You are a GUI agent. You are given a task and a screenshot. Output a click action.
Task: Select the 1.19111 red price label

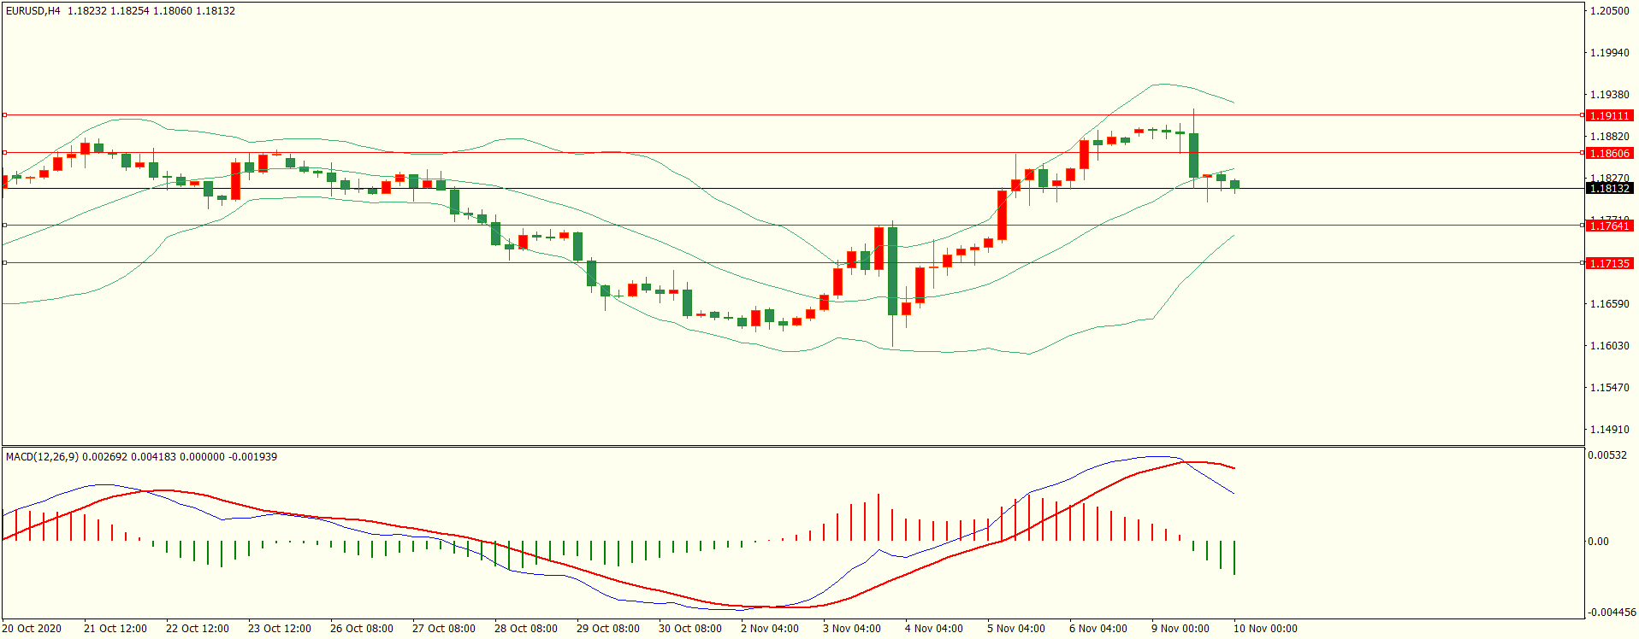coord(1609,115)
